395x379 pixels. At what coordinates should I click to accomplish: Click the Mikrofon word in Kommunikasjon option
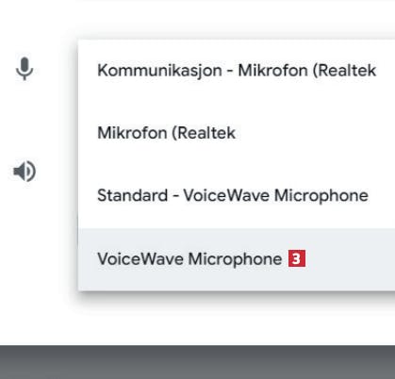coord(272,70)
